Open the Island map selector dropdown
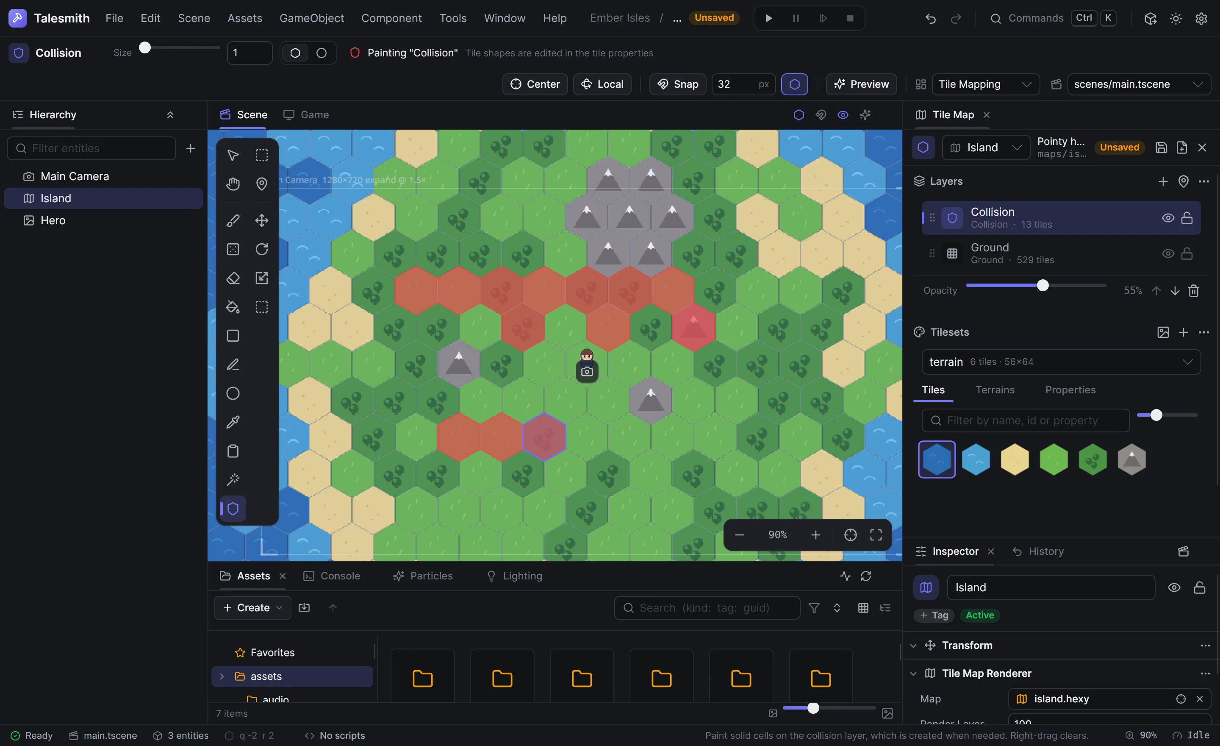 (986, 148)
